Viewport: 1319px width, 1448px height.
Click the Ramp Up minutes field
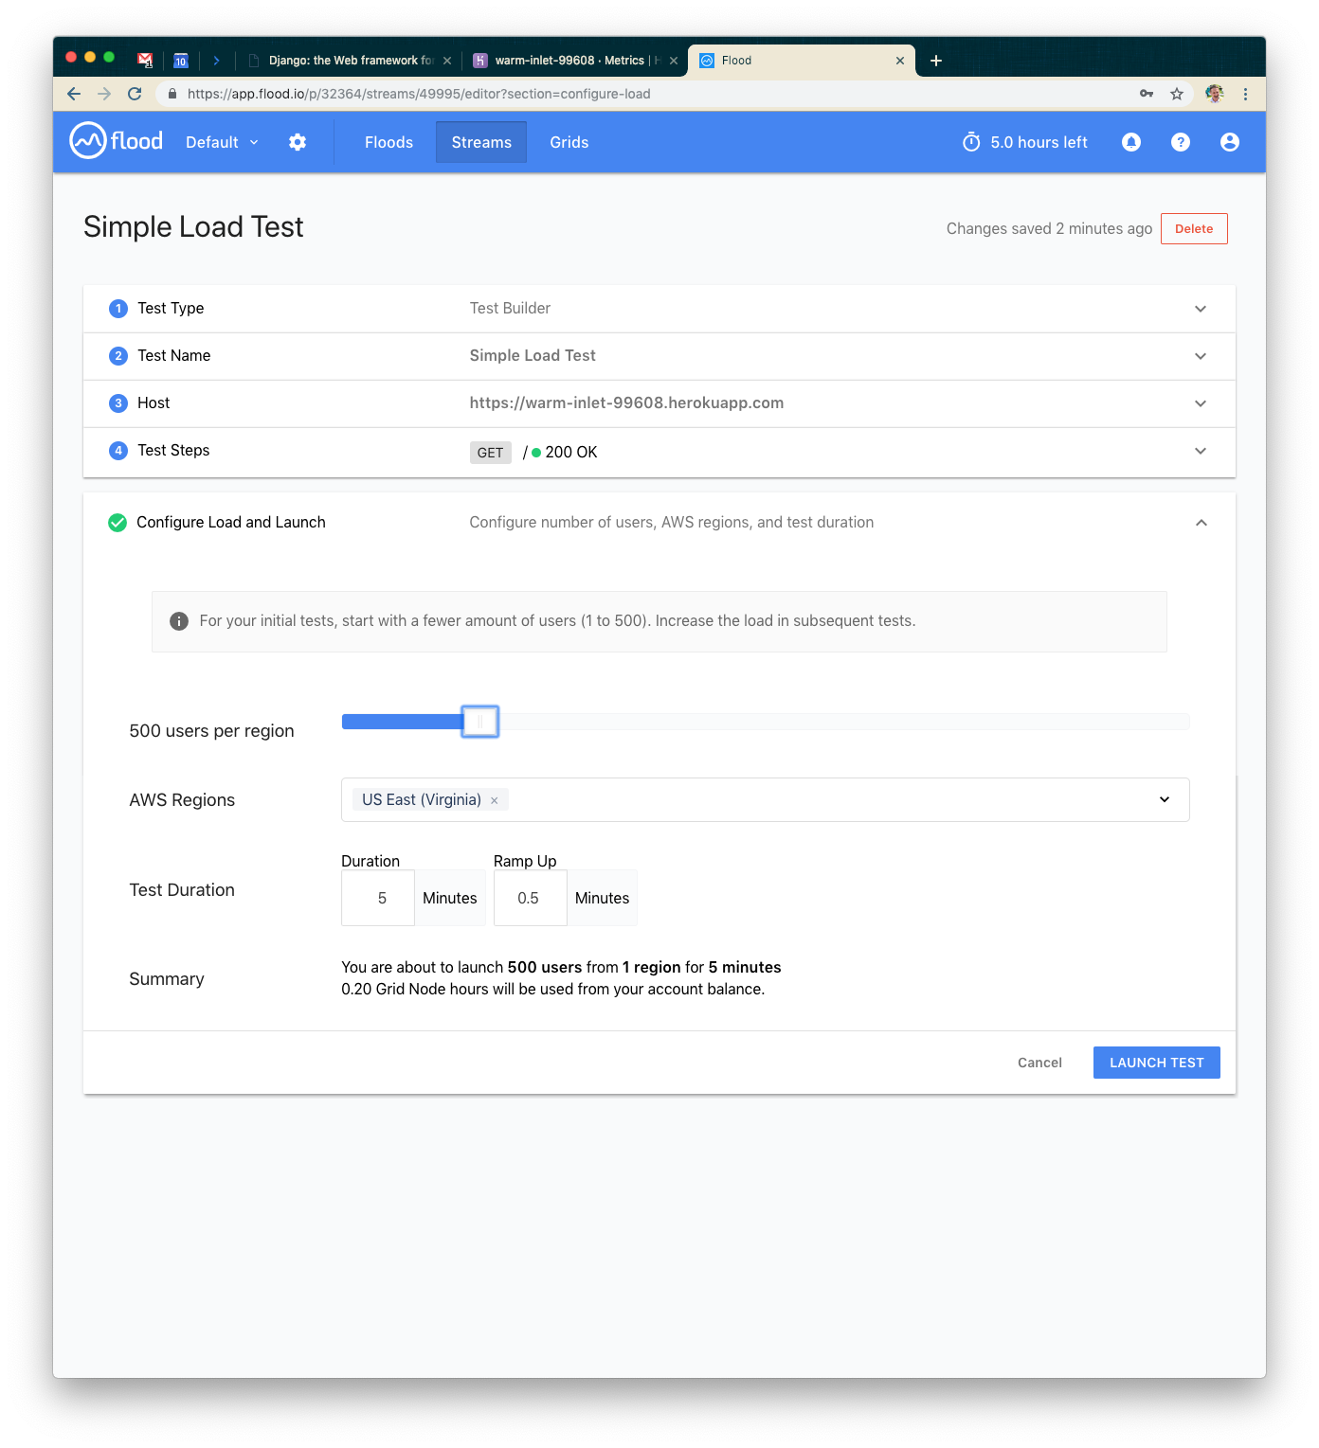529,898
